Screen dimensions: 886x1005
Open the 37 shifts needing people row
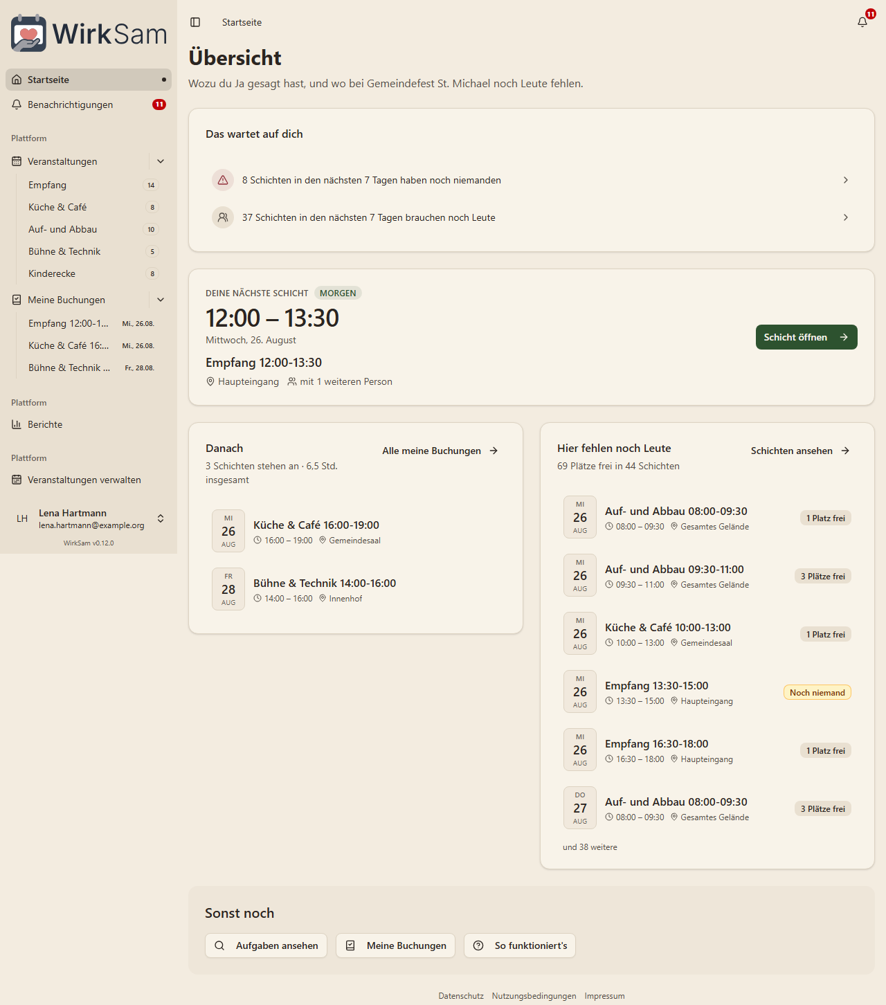532,217
